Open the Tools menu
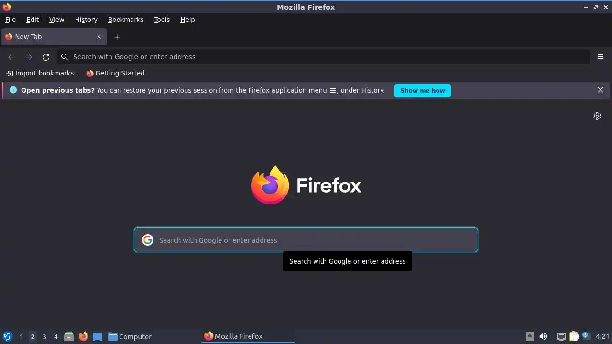The width and height of the screenshot is (612, 344). pyautogui.click(x=162, y=20)
